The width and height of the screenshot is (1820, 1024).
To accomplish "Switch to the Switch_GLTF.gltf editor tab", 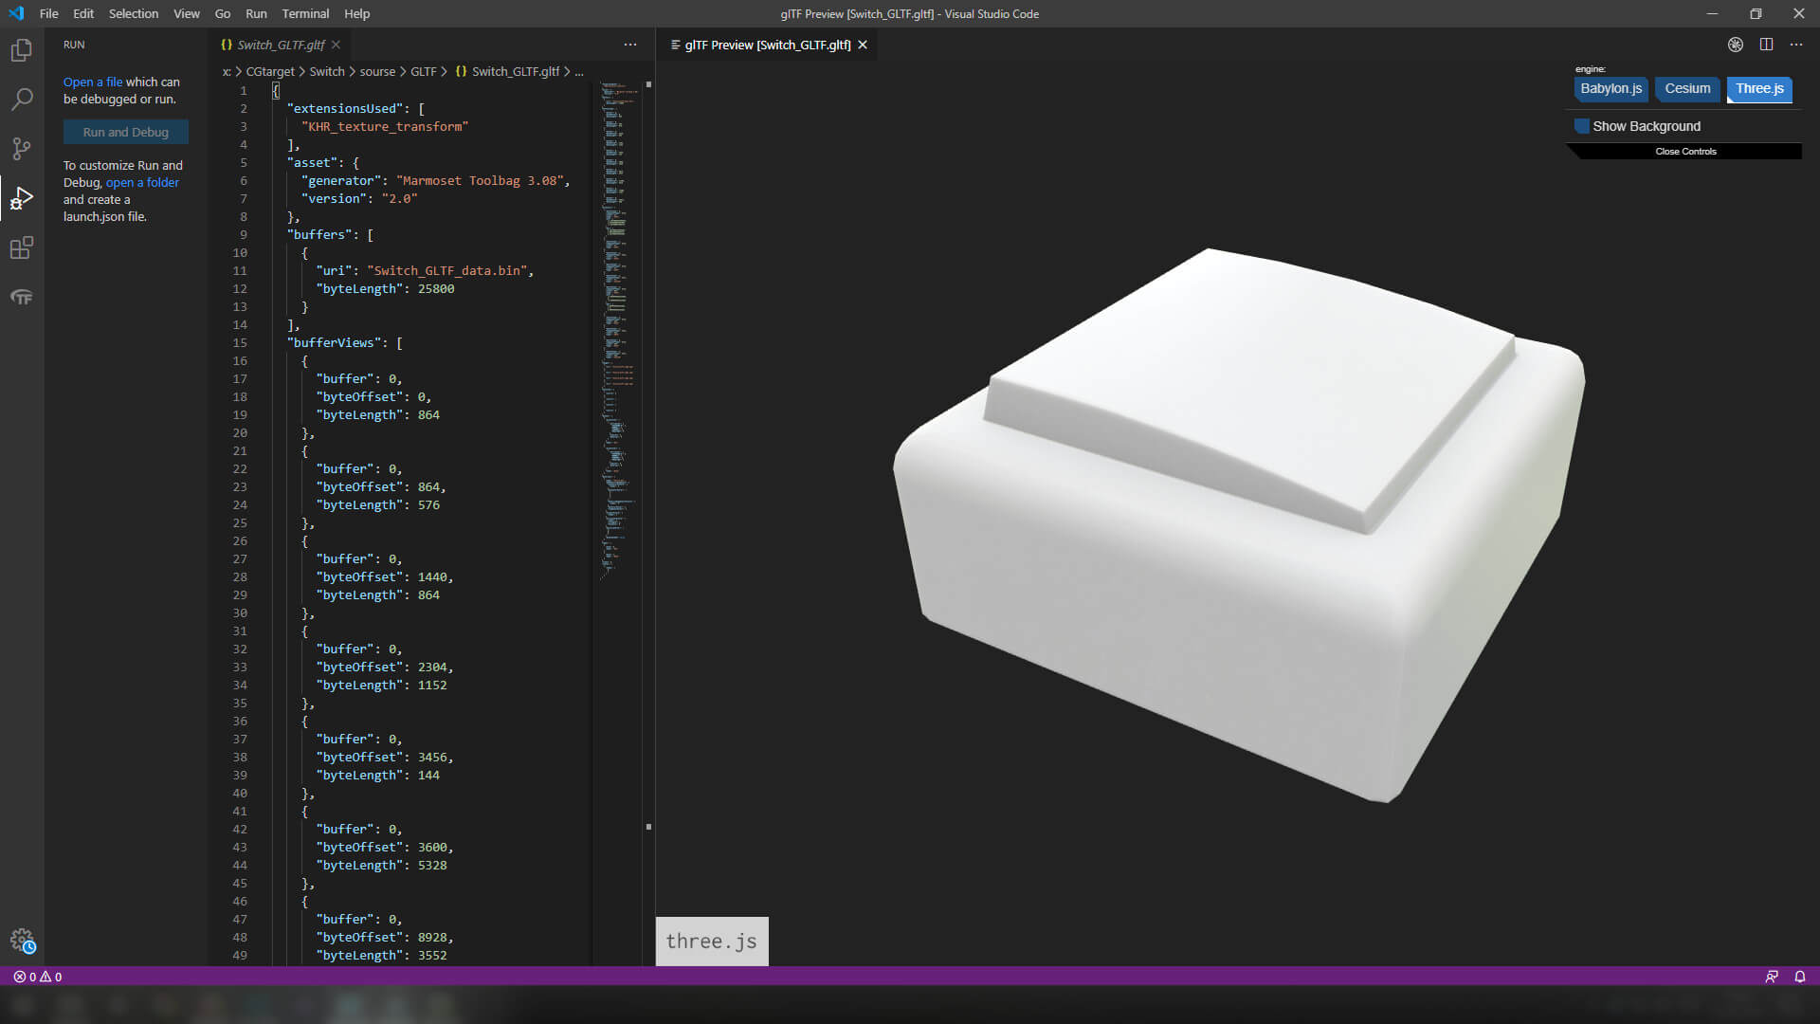I will [280, 45].
